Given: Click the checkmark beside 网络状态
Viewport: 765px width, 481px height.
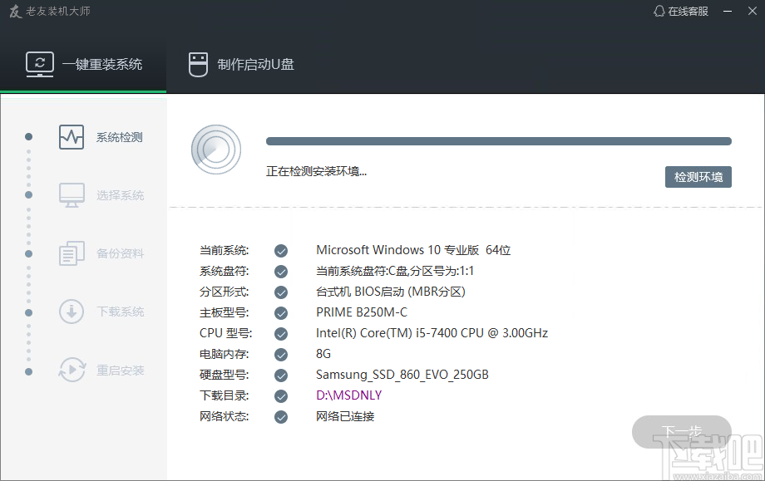Looking at the screenshot, I should (281, 416).
